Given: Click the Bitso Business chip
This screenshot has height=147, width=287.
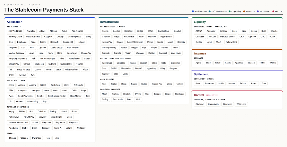Looking at the screenshot, I should coord(33,37).
